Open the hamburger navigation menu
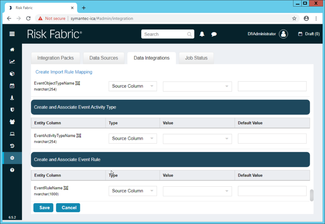The width and height of the screenshot is (325, 224). pyautogui.click(x=12, y=34)
